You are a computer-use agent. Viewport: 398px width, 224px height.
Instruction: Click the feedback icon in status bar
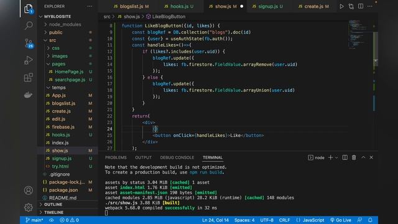click(359, 220)
